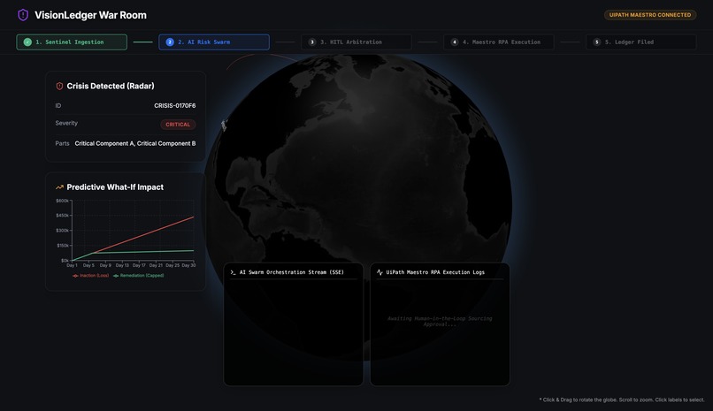Click the red Inaction loss line on chart

coord(145,234)
